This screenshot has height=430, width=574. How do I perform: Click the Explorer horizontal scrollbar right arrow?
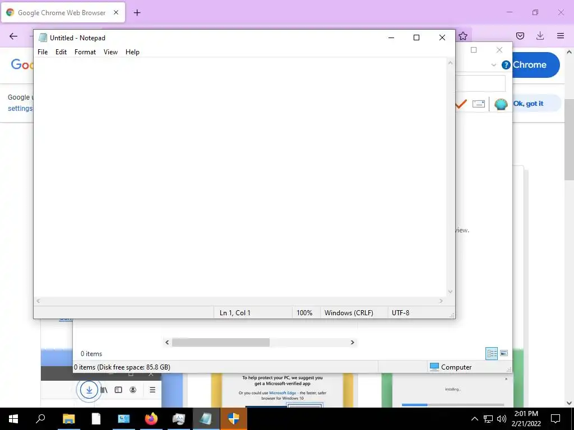click(x=353, y=343)
